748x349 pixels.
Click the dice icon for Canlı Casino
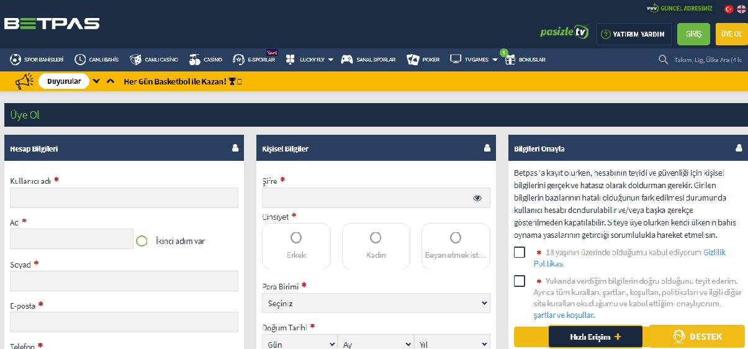[x=135, y=60]
